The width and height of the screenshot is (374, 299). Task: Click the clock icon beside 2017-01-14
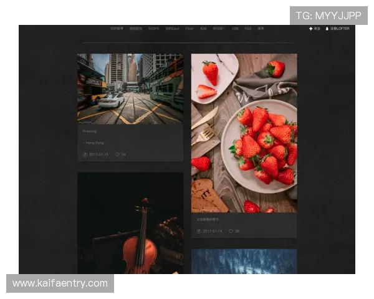199,231
